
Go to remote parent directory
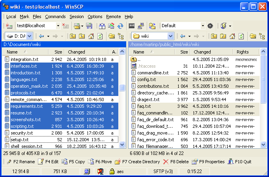tap(214, 36)
